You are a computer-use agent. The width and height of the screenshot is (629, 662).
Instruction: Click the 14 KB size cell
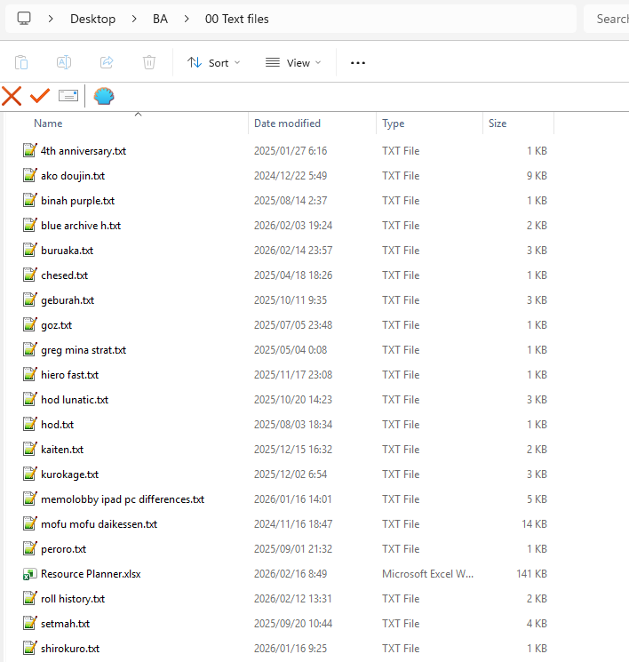[x=534, y=524]
